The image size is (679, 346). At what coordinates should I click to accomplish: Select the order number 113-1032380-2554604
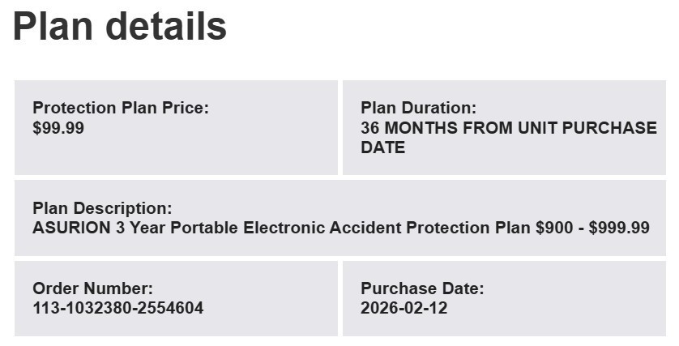pos(118,308)
